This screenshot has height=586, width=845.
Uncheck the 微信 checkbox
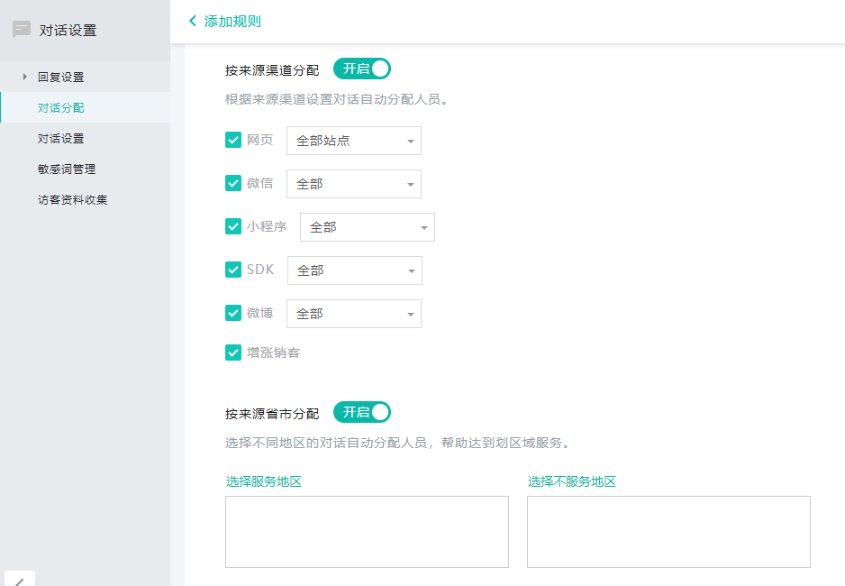[x=233, y=183]
